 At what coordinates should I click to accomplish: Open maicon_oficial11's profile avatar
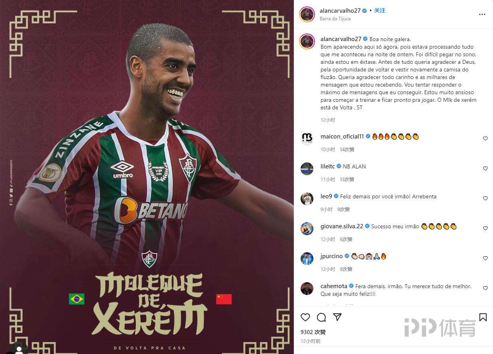point(307,138)
